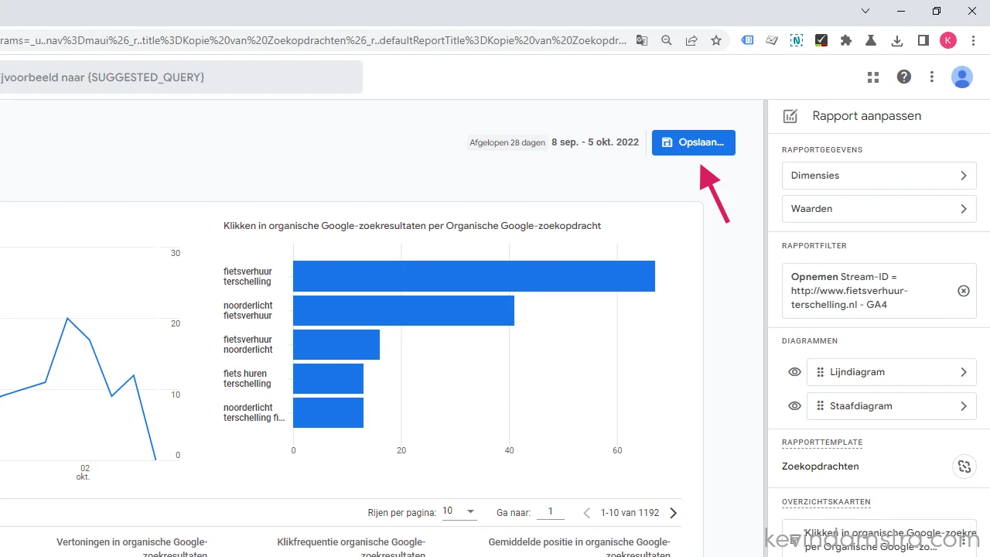Viewport: 990px width, 557px height.
Task: Open the browser downloads icon
Action: click(897, 40)
